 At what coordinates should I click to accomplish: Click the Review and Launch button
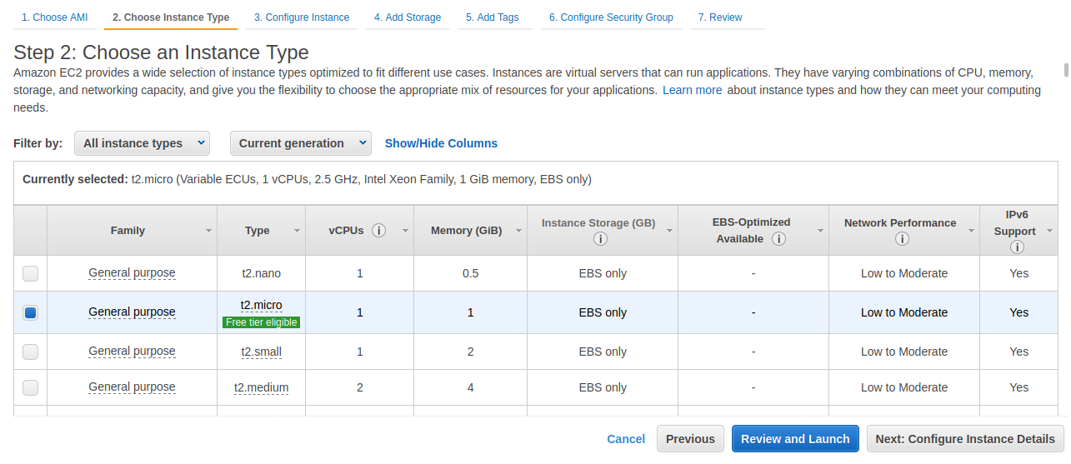pos(795,439)
